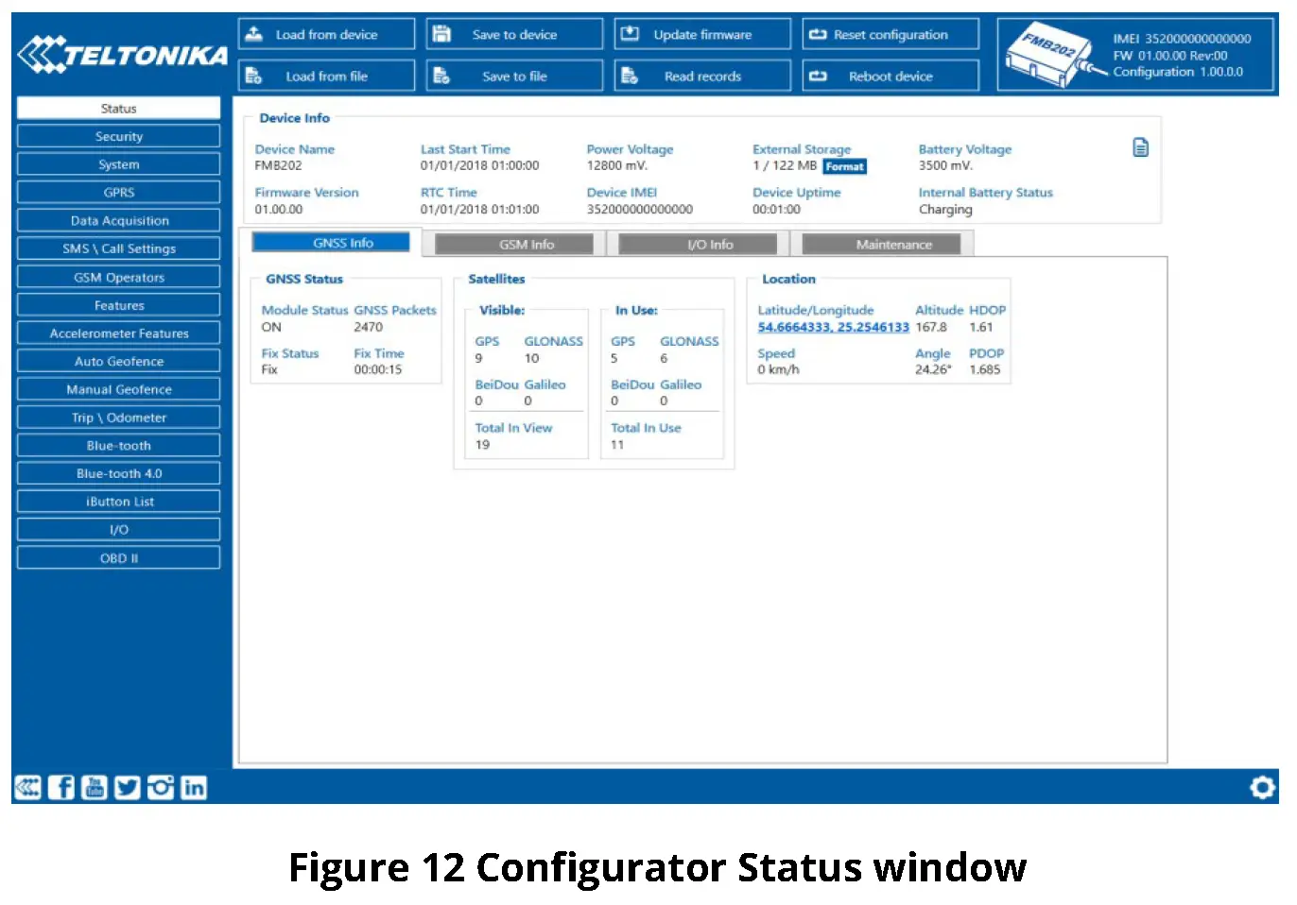The height and width of the screenshot is (905, 1297).
Task: Click the Facebook icon
Action: (61, 787)
